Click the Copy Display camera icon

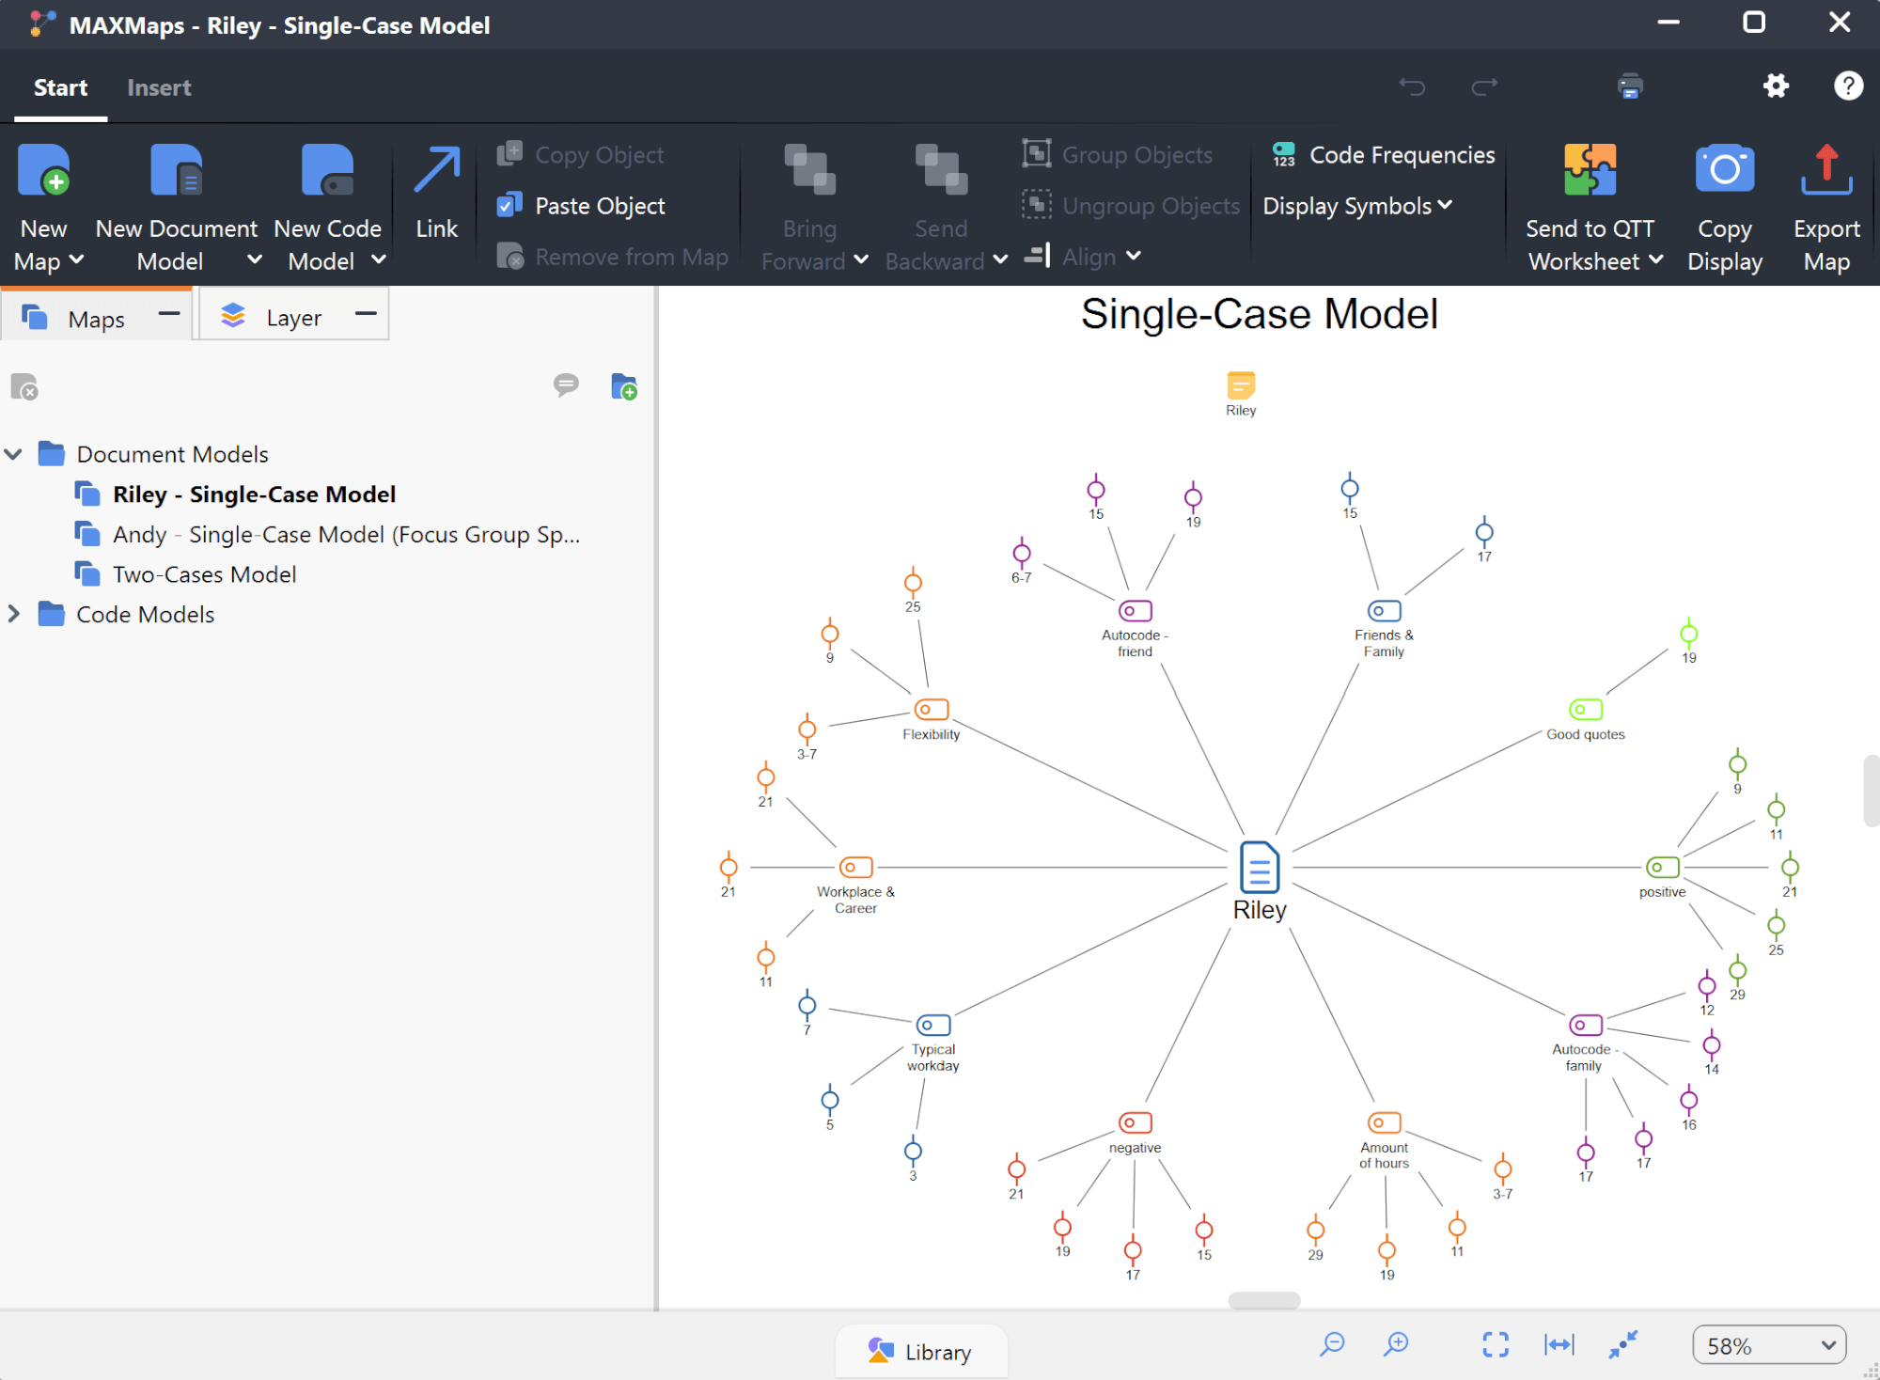point(1725,170)
